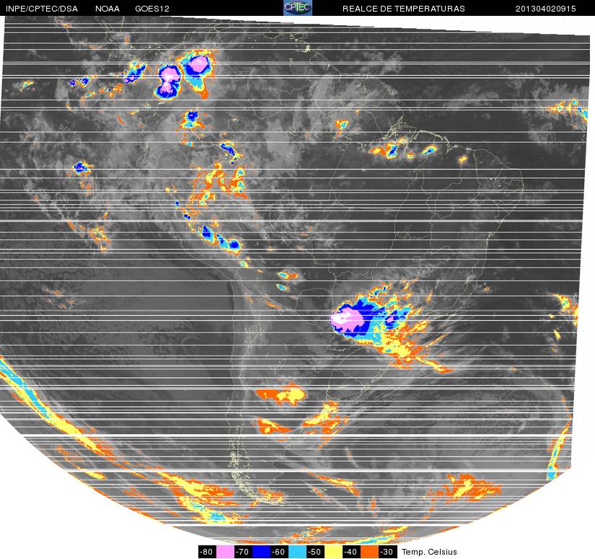Viewport: 595px width, 559px height.
Task: Click the REALCE DE TEMPERATURAS title
Action: [x=404, y=9]
